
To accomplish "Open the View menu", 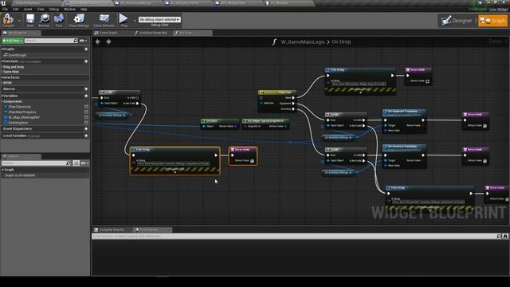I will [41, 10].
